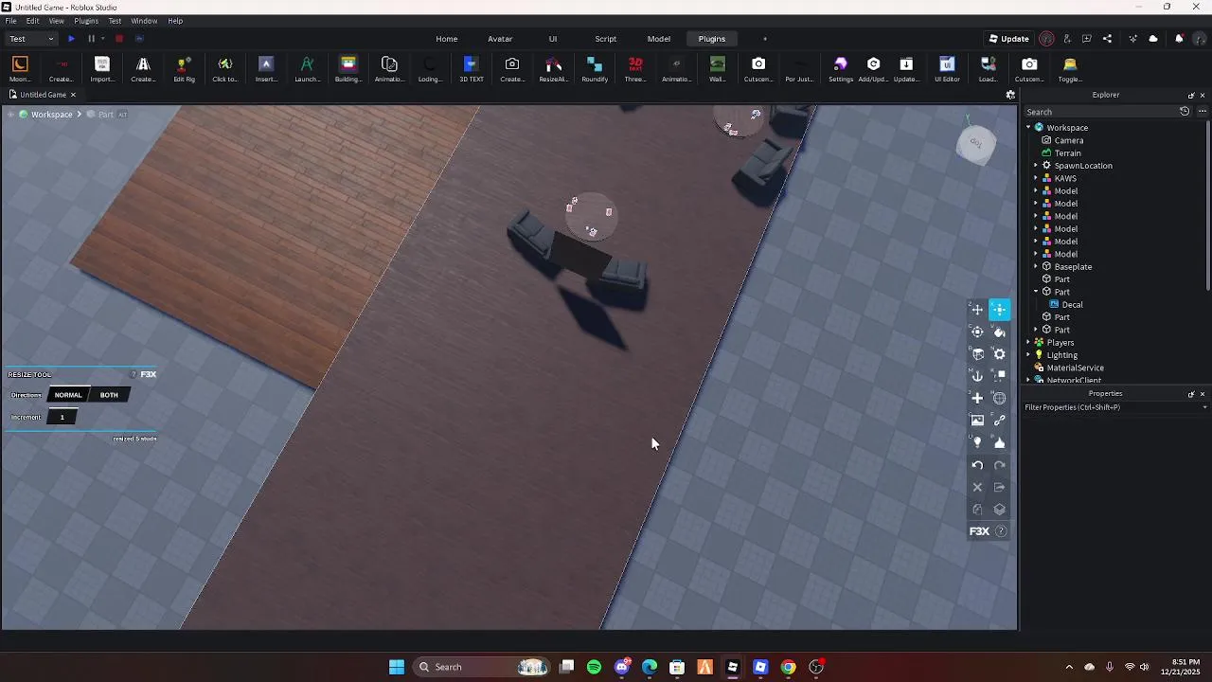1212x682 pixels.
Task: Select Terrain in Explorer
Action: 1067,153
